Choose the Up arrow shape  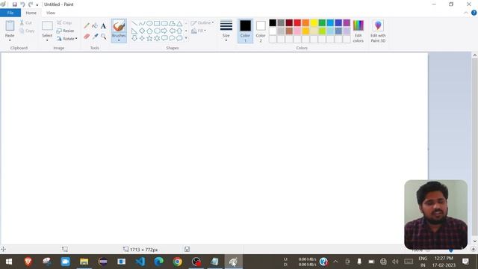(x=179, y=31)
